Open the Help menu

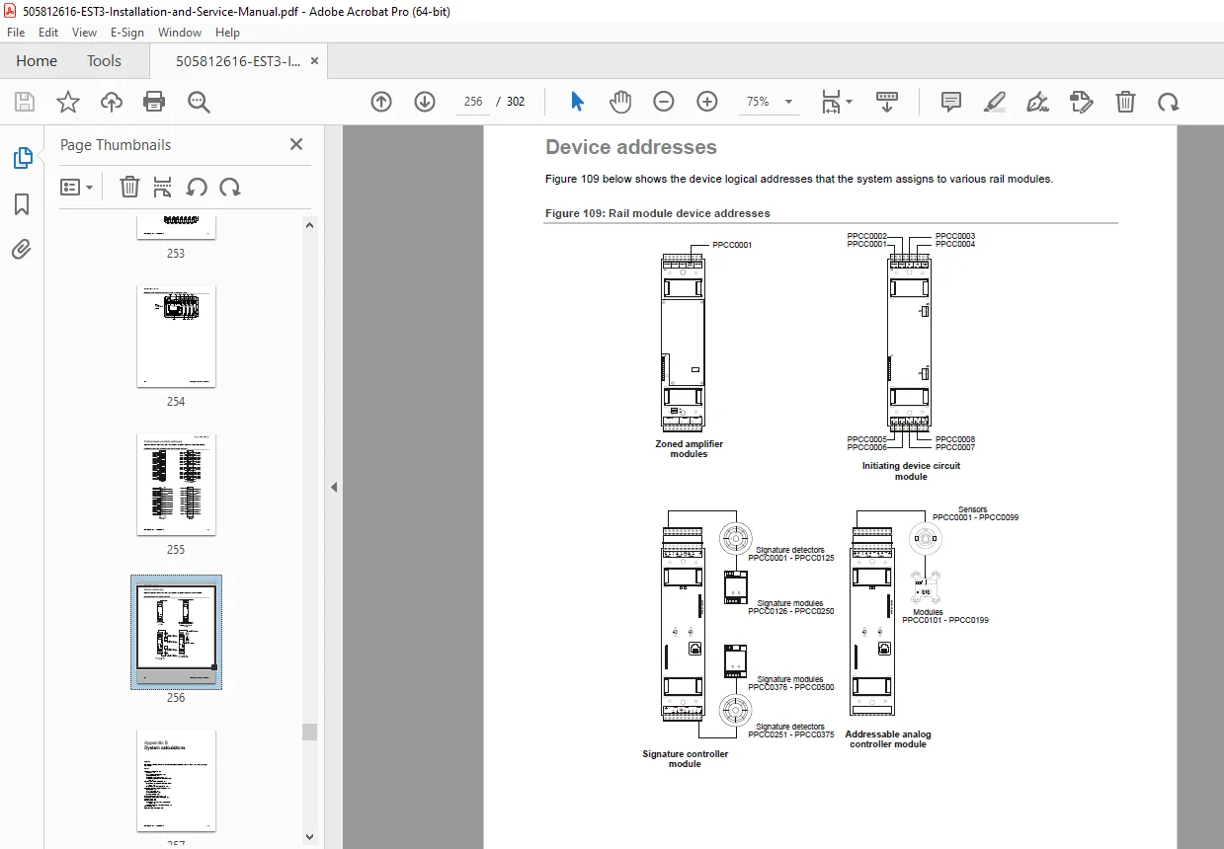pyautogui.click(x=228, y=32)
